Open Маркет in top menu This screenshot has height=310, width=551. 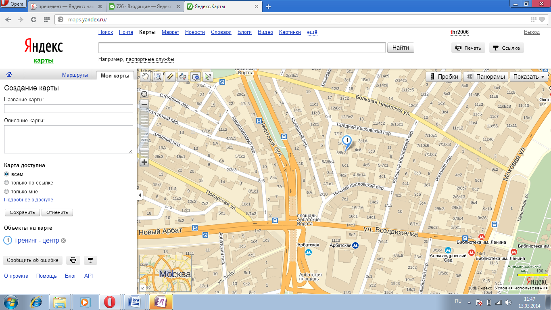170,32
